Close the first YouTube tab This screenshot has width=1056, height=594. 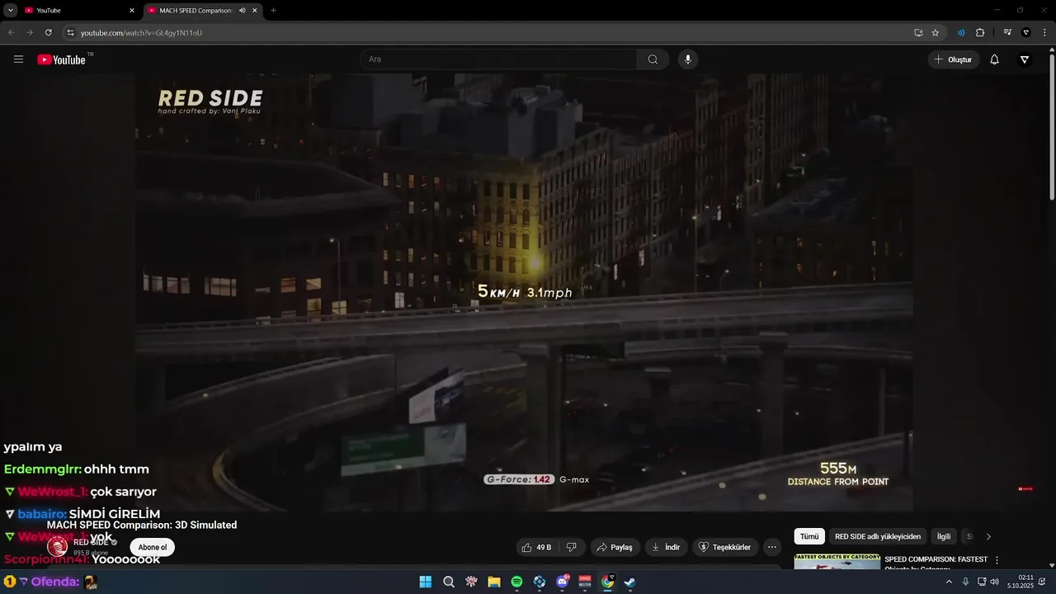click(x=132, y=11)
